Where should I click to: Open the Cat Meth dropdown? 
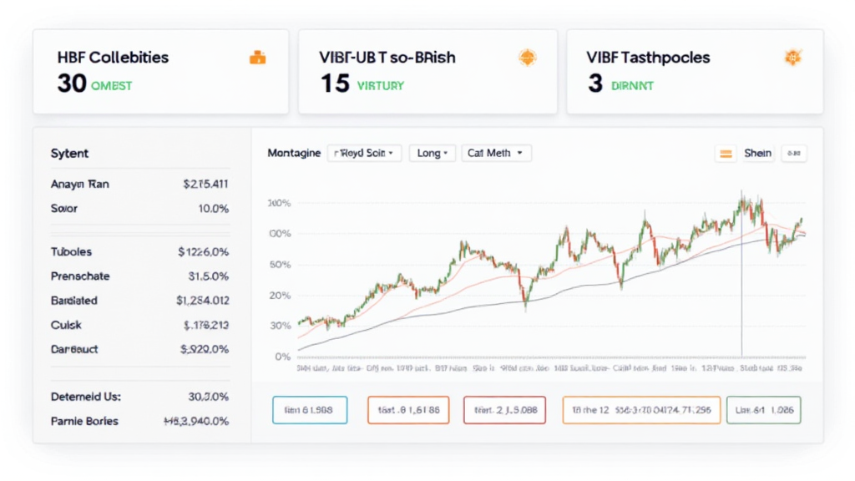pyautogui.click(x=495, y=154)
